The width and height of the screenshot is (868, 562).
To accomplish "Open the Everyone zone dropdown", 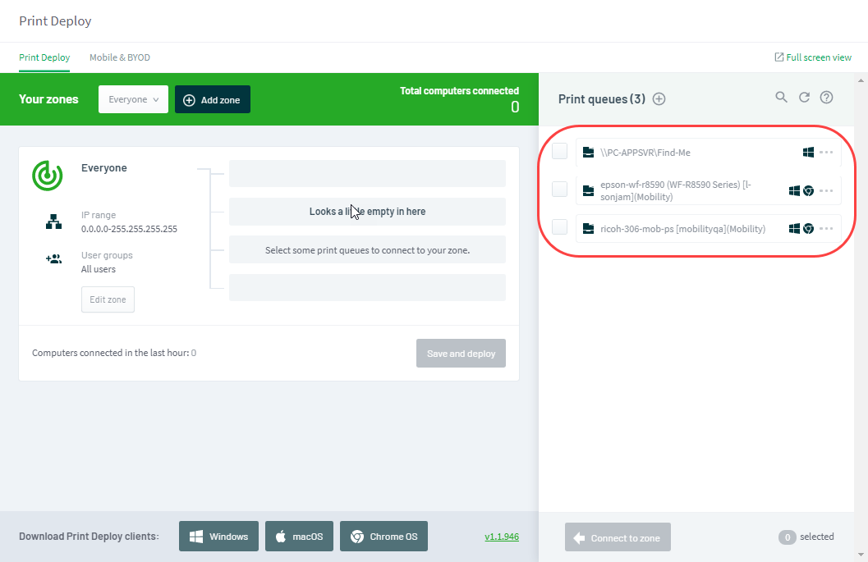I will click(133, 99).
